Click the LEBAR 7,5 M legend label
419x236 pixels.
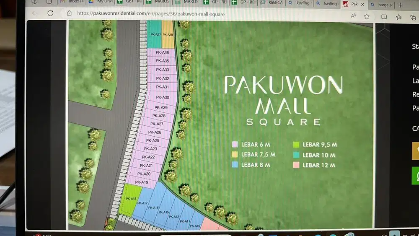pos(258,155)
